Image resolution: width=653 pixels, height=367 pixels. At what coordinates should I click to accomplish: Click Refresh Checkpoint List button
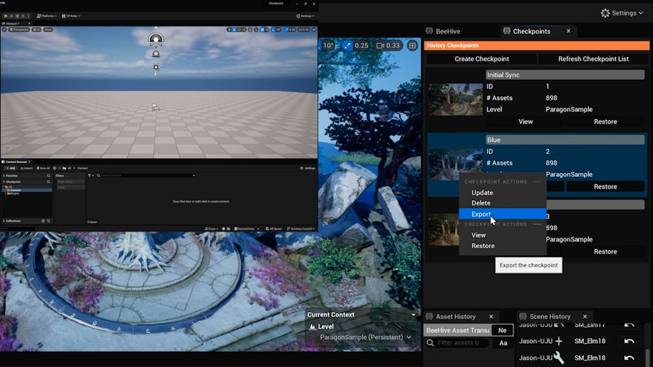coord(593,58)
